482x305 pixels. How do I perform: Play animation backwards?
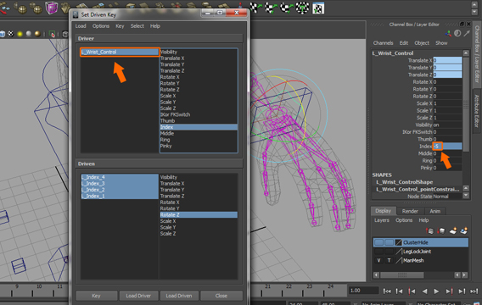(424, 291)
